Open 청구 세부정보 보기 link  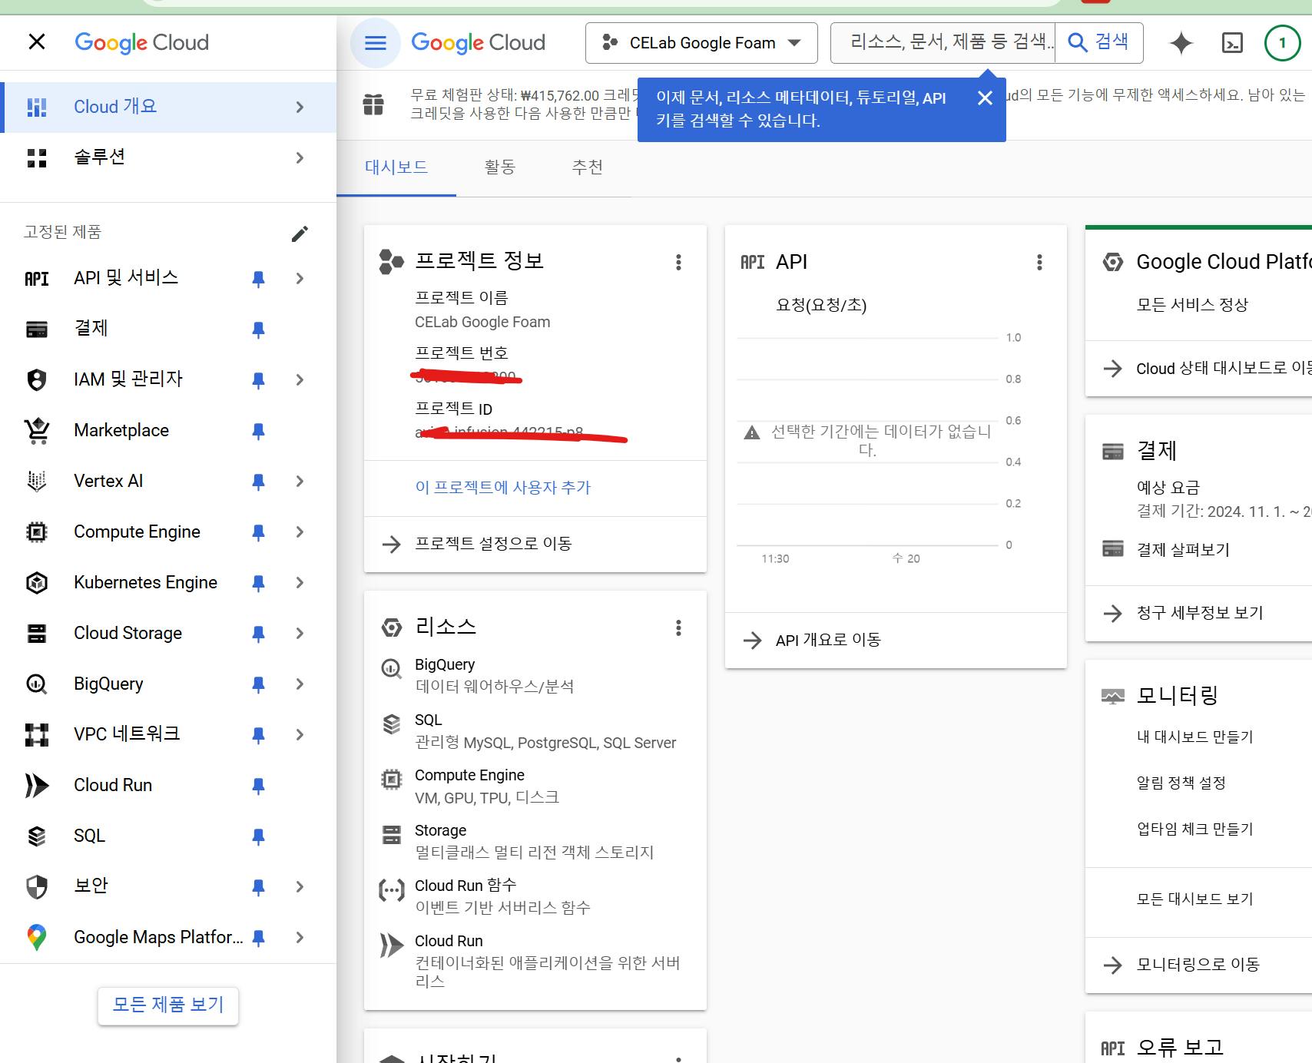1199,613
